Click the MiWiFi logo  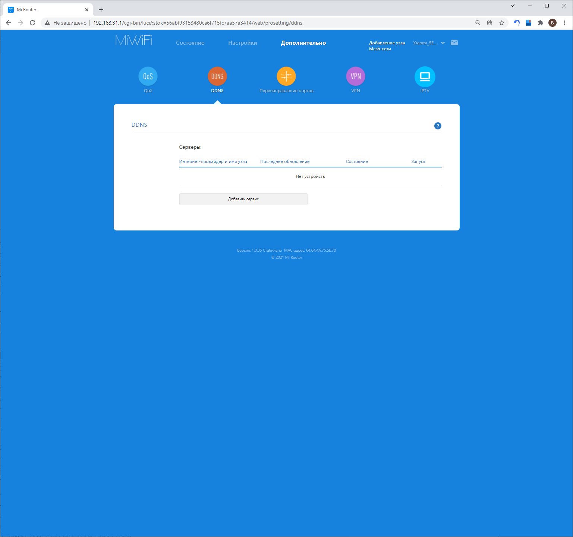click(134, 40)
